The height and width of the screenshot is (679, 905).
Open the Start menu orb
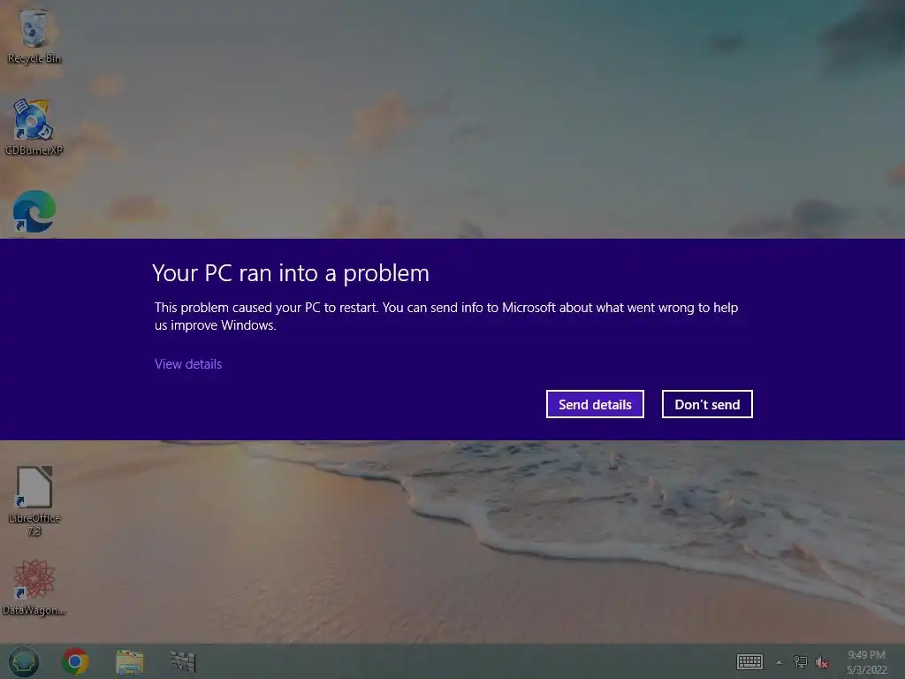click(24, 661)
